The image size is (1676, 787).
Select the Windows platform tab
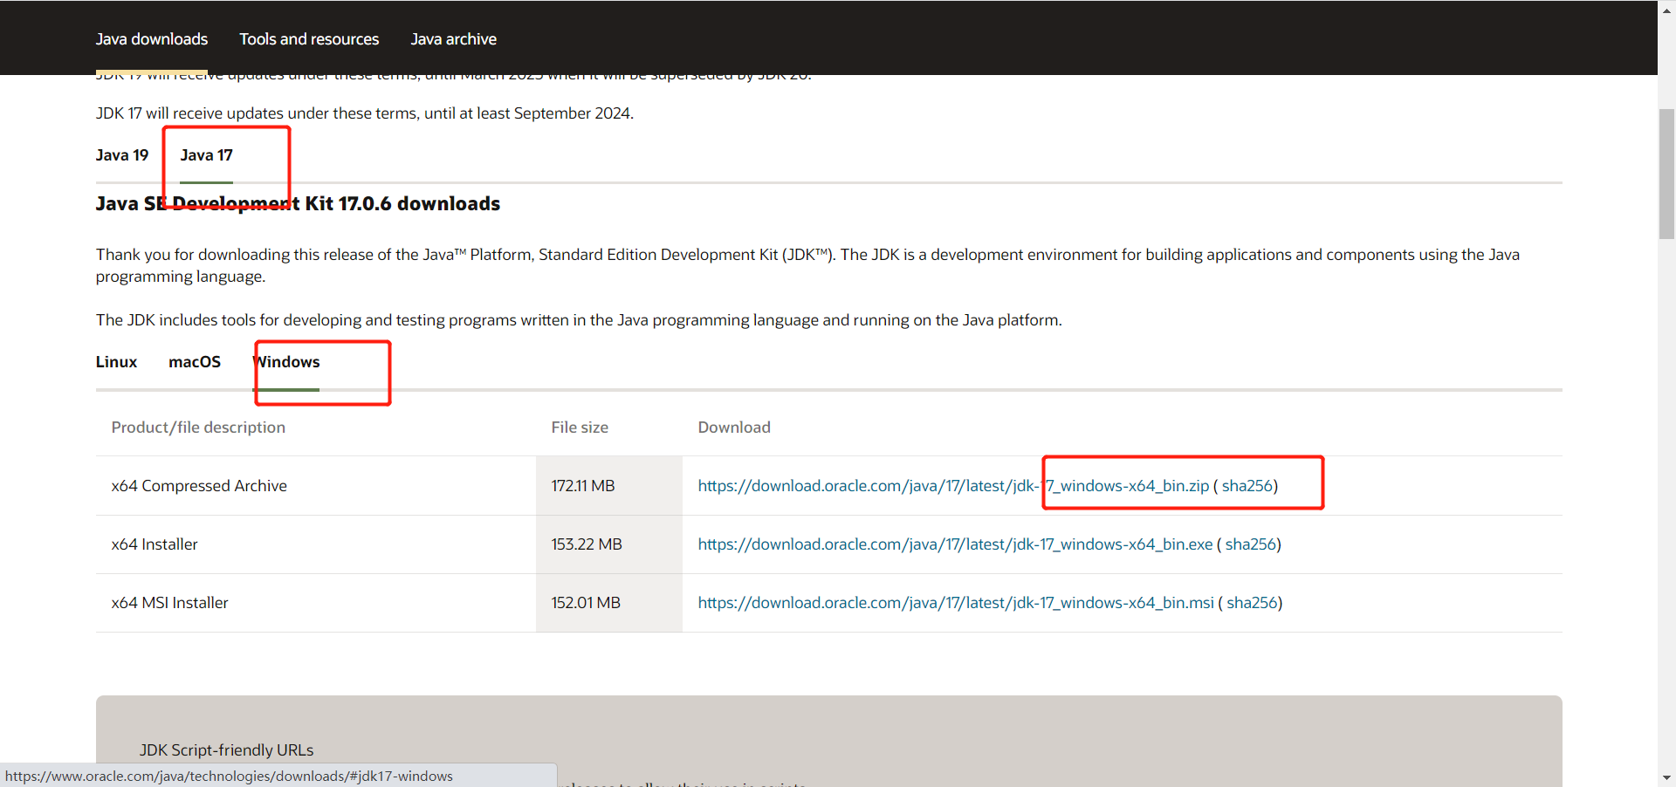click(286, 362)
